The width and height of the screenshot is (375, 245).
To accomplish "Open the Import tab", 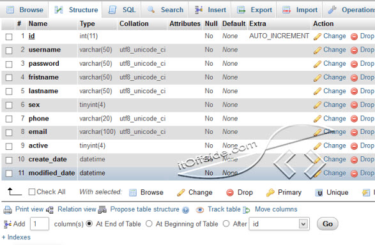I will point(300,10).
